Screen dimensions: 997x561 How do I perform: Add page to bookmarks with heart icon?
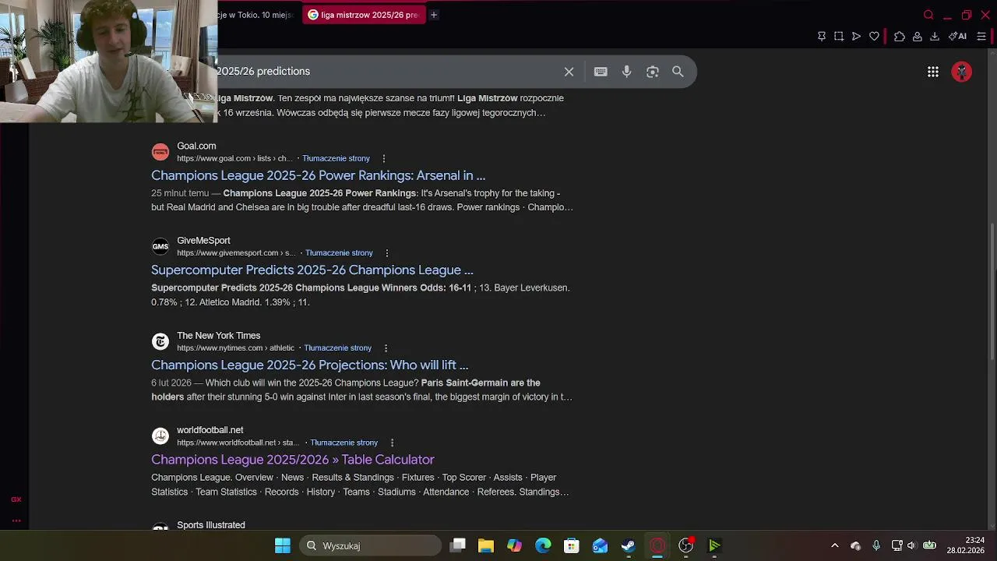pos(874,37)
